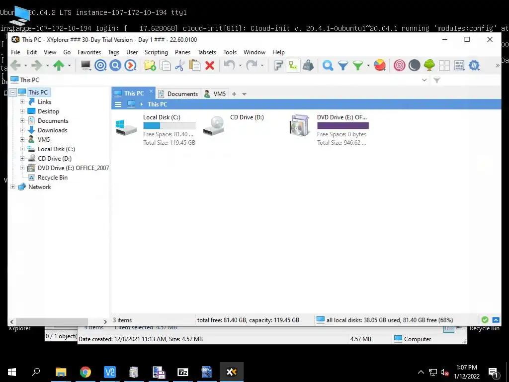
Task: Click the blue Q magnifier circle icon
Action: [x=115, y=65]
